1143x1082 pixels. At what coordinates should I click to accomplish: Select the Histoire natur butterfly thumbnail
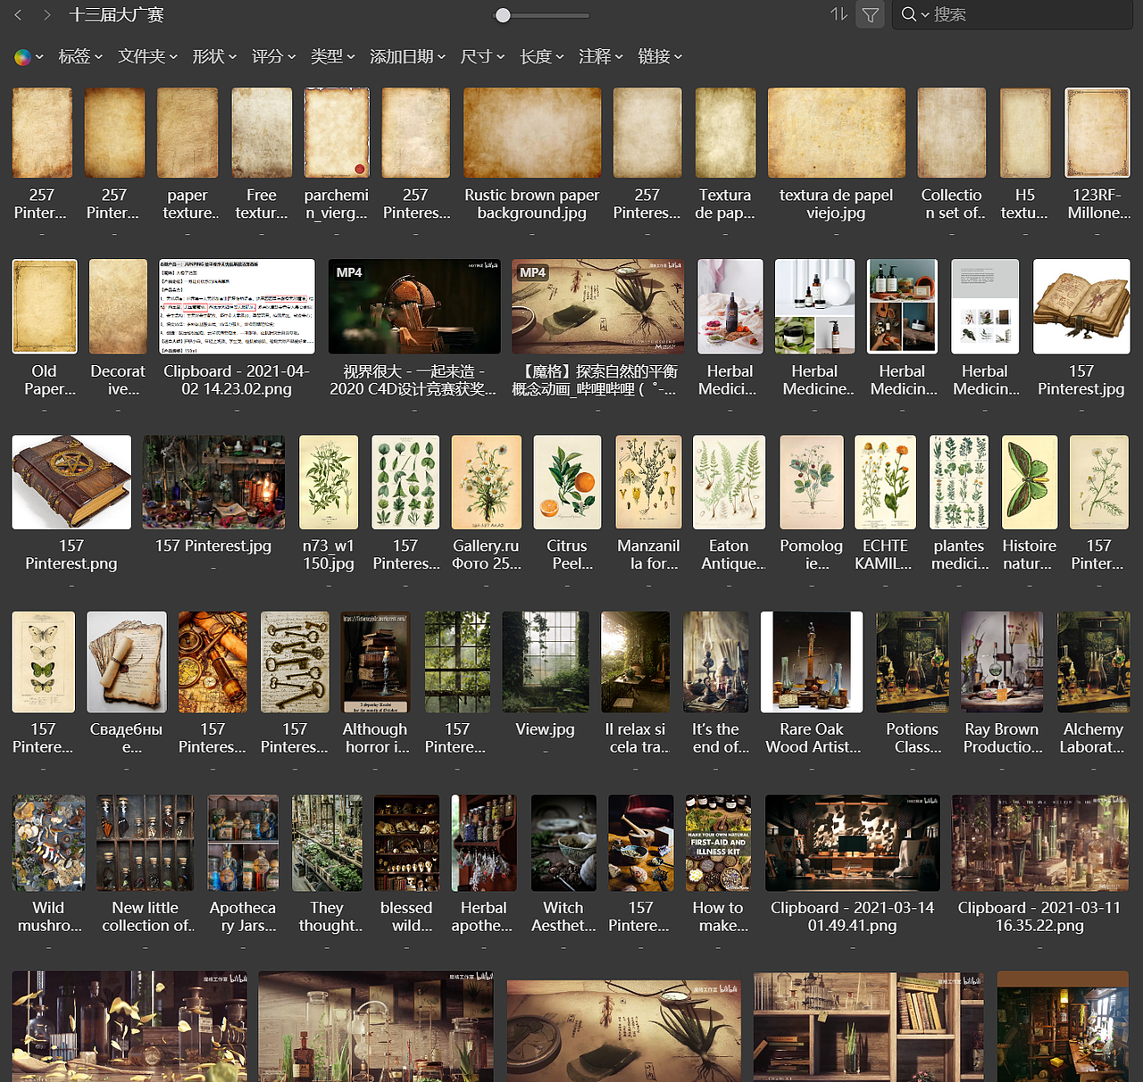pos(1030,482)
